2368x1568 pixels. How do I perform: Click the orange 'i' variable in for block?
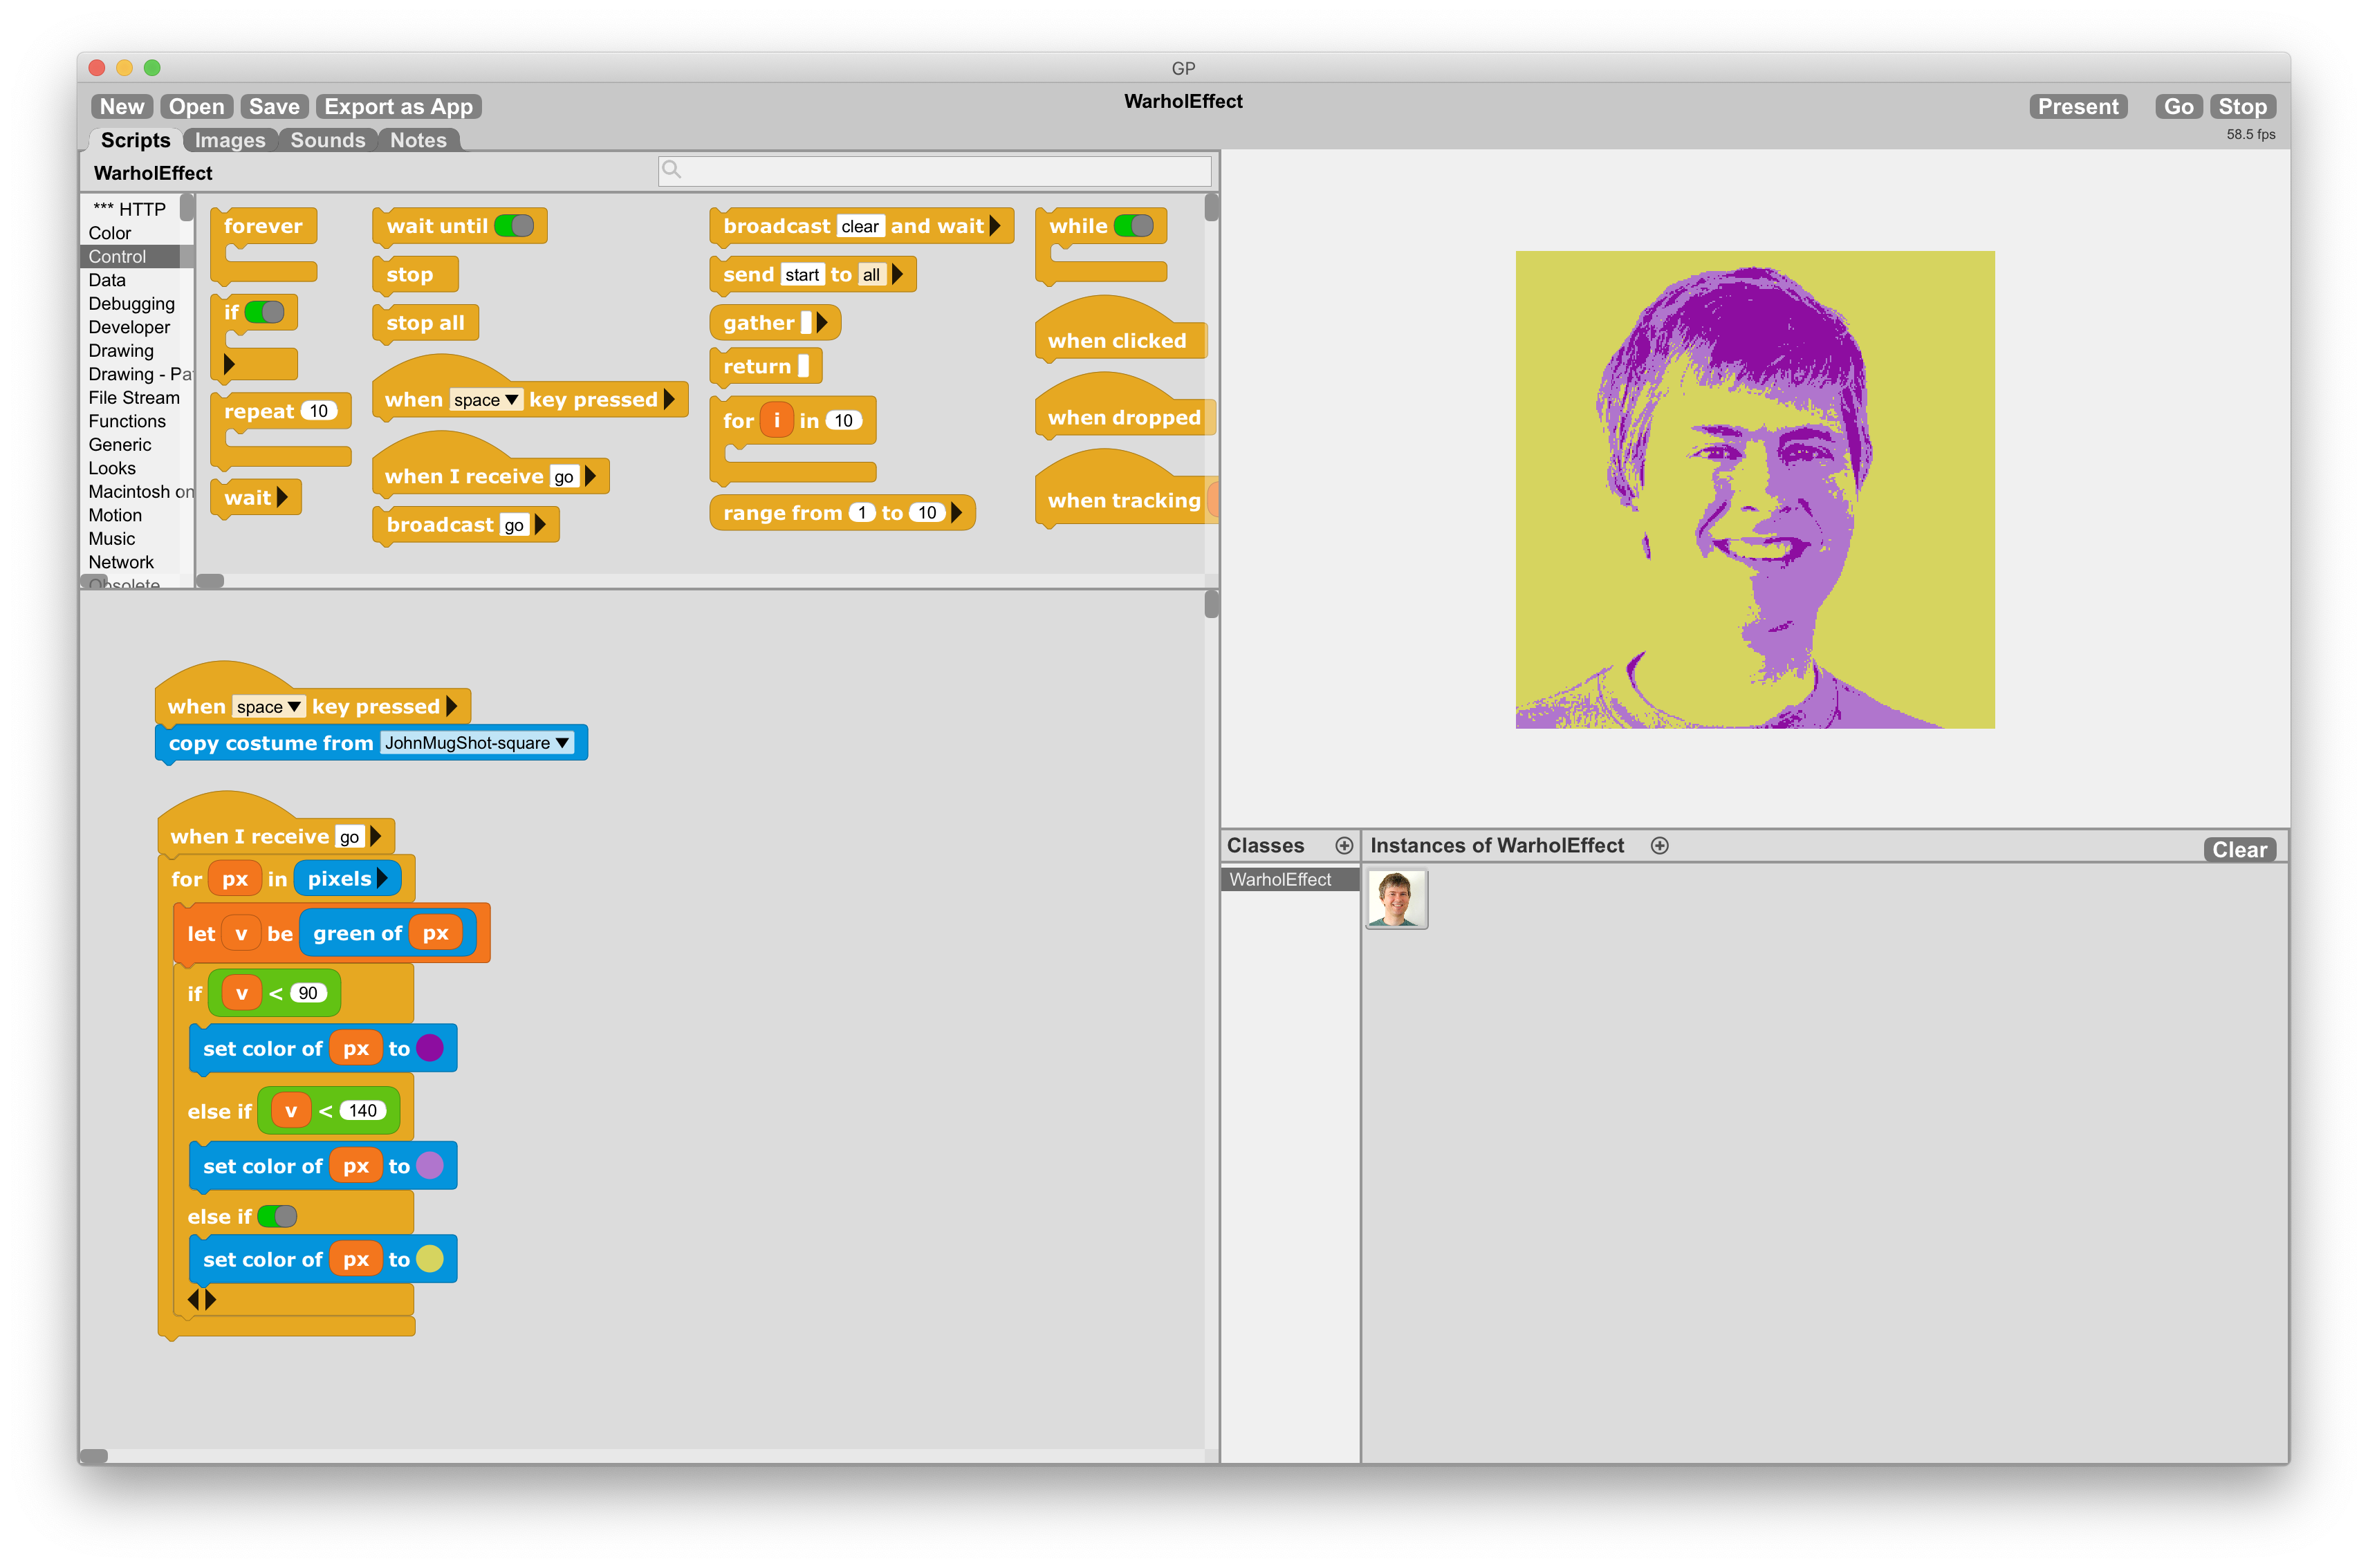[x=777, y=421]
